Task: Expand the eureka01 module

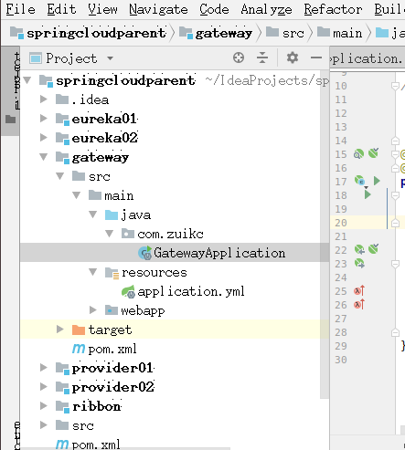Action: coord(44,119)
